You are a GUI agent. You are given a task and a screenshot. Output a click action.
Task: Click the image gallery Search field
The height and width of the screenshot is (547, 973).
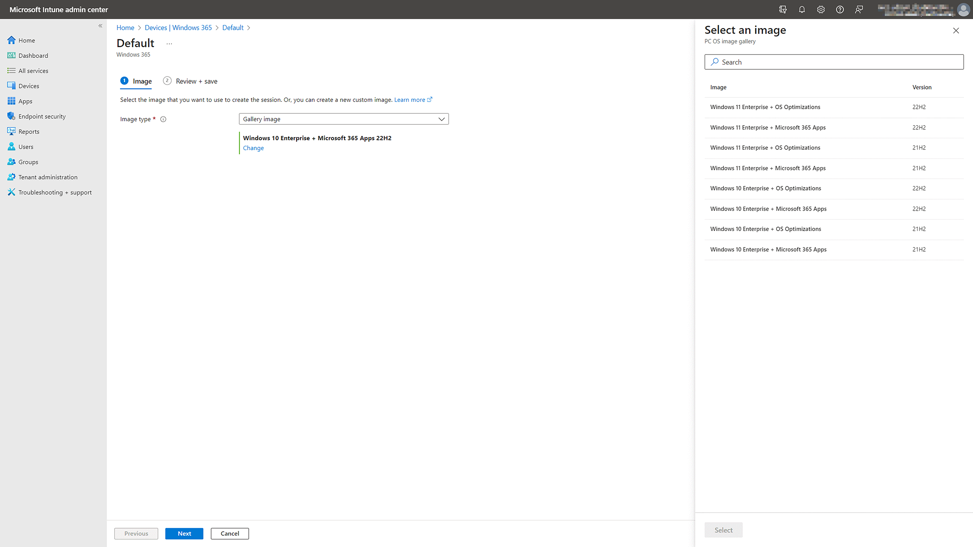[833, 62]
